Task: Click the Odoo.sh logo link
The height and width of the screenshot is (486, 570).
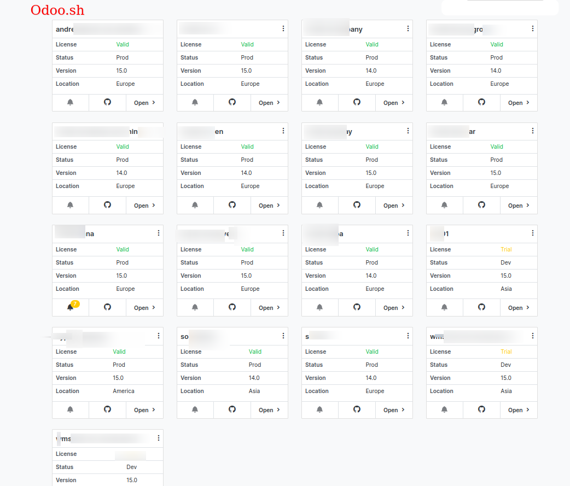Action: click(57, 10)
